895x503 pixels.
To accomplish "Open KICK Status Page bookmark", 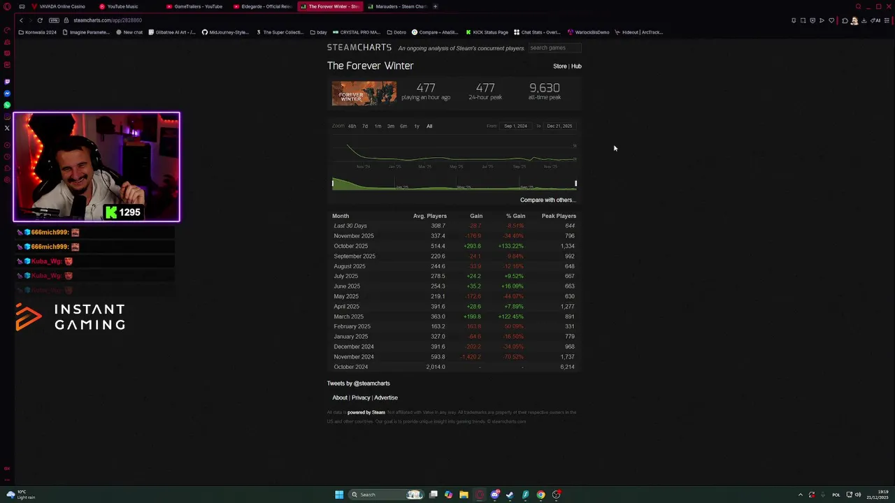I will 487,32.
